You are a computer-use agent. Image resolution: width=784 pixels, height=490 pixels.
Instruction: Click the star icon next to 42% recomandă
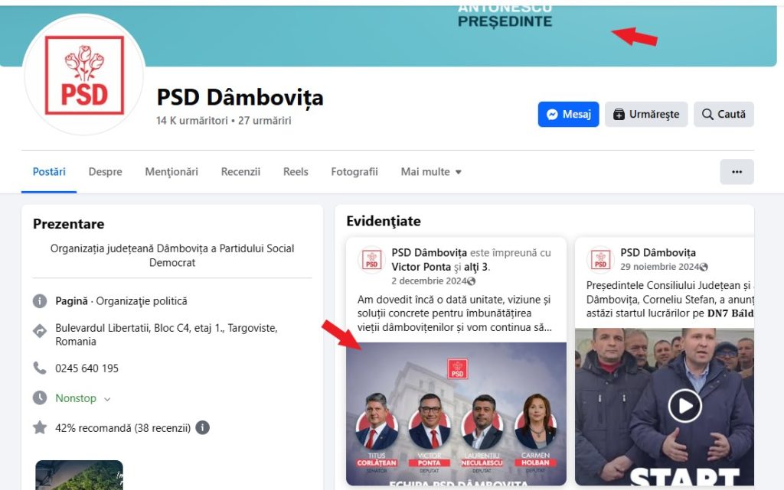40,427
